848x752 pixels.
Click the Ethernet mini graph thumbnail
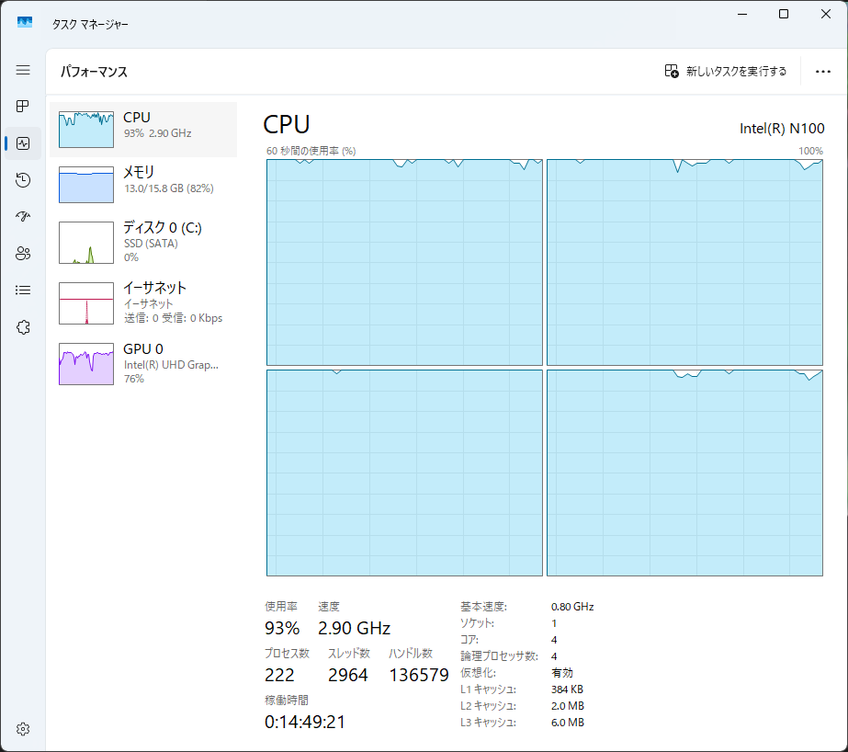coord(86,303)
